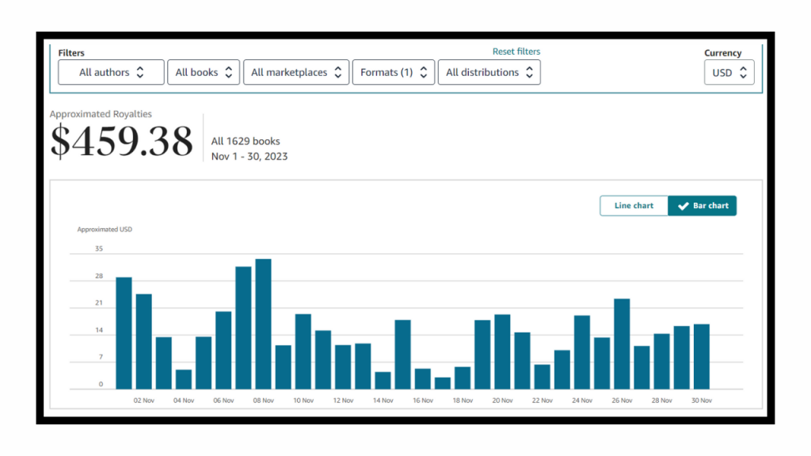Click the $459.38 approximated royalties amount
The width and height of the screenshot is (811, 456).
tap(121, 142)
